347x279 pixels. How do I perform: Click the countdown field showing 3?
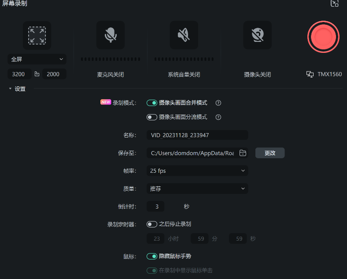[155, 206]
